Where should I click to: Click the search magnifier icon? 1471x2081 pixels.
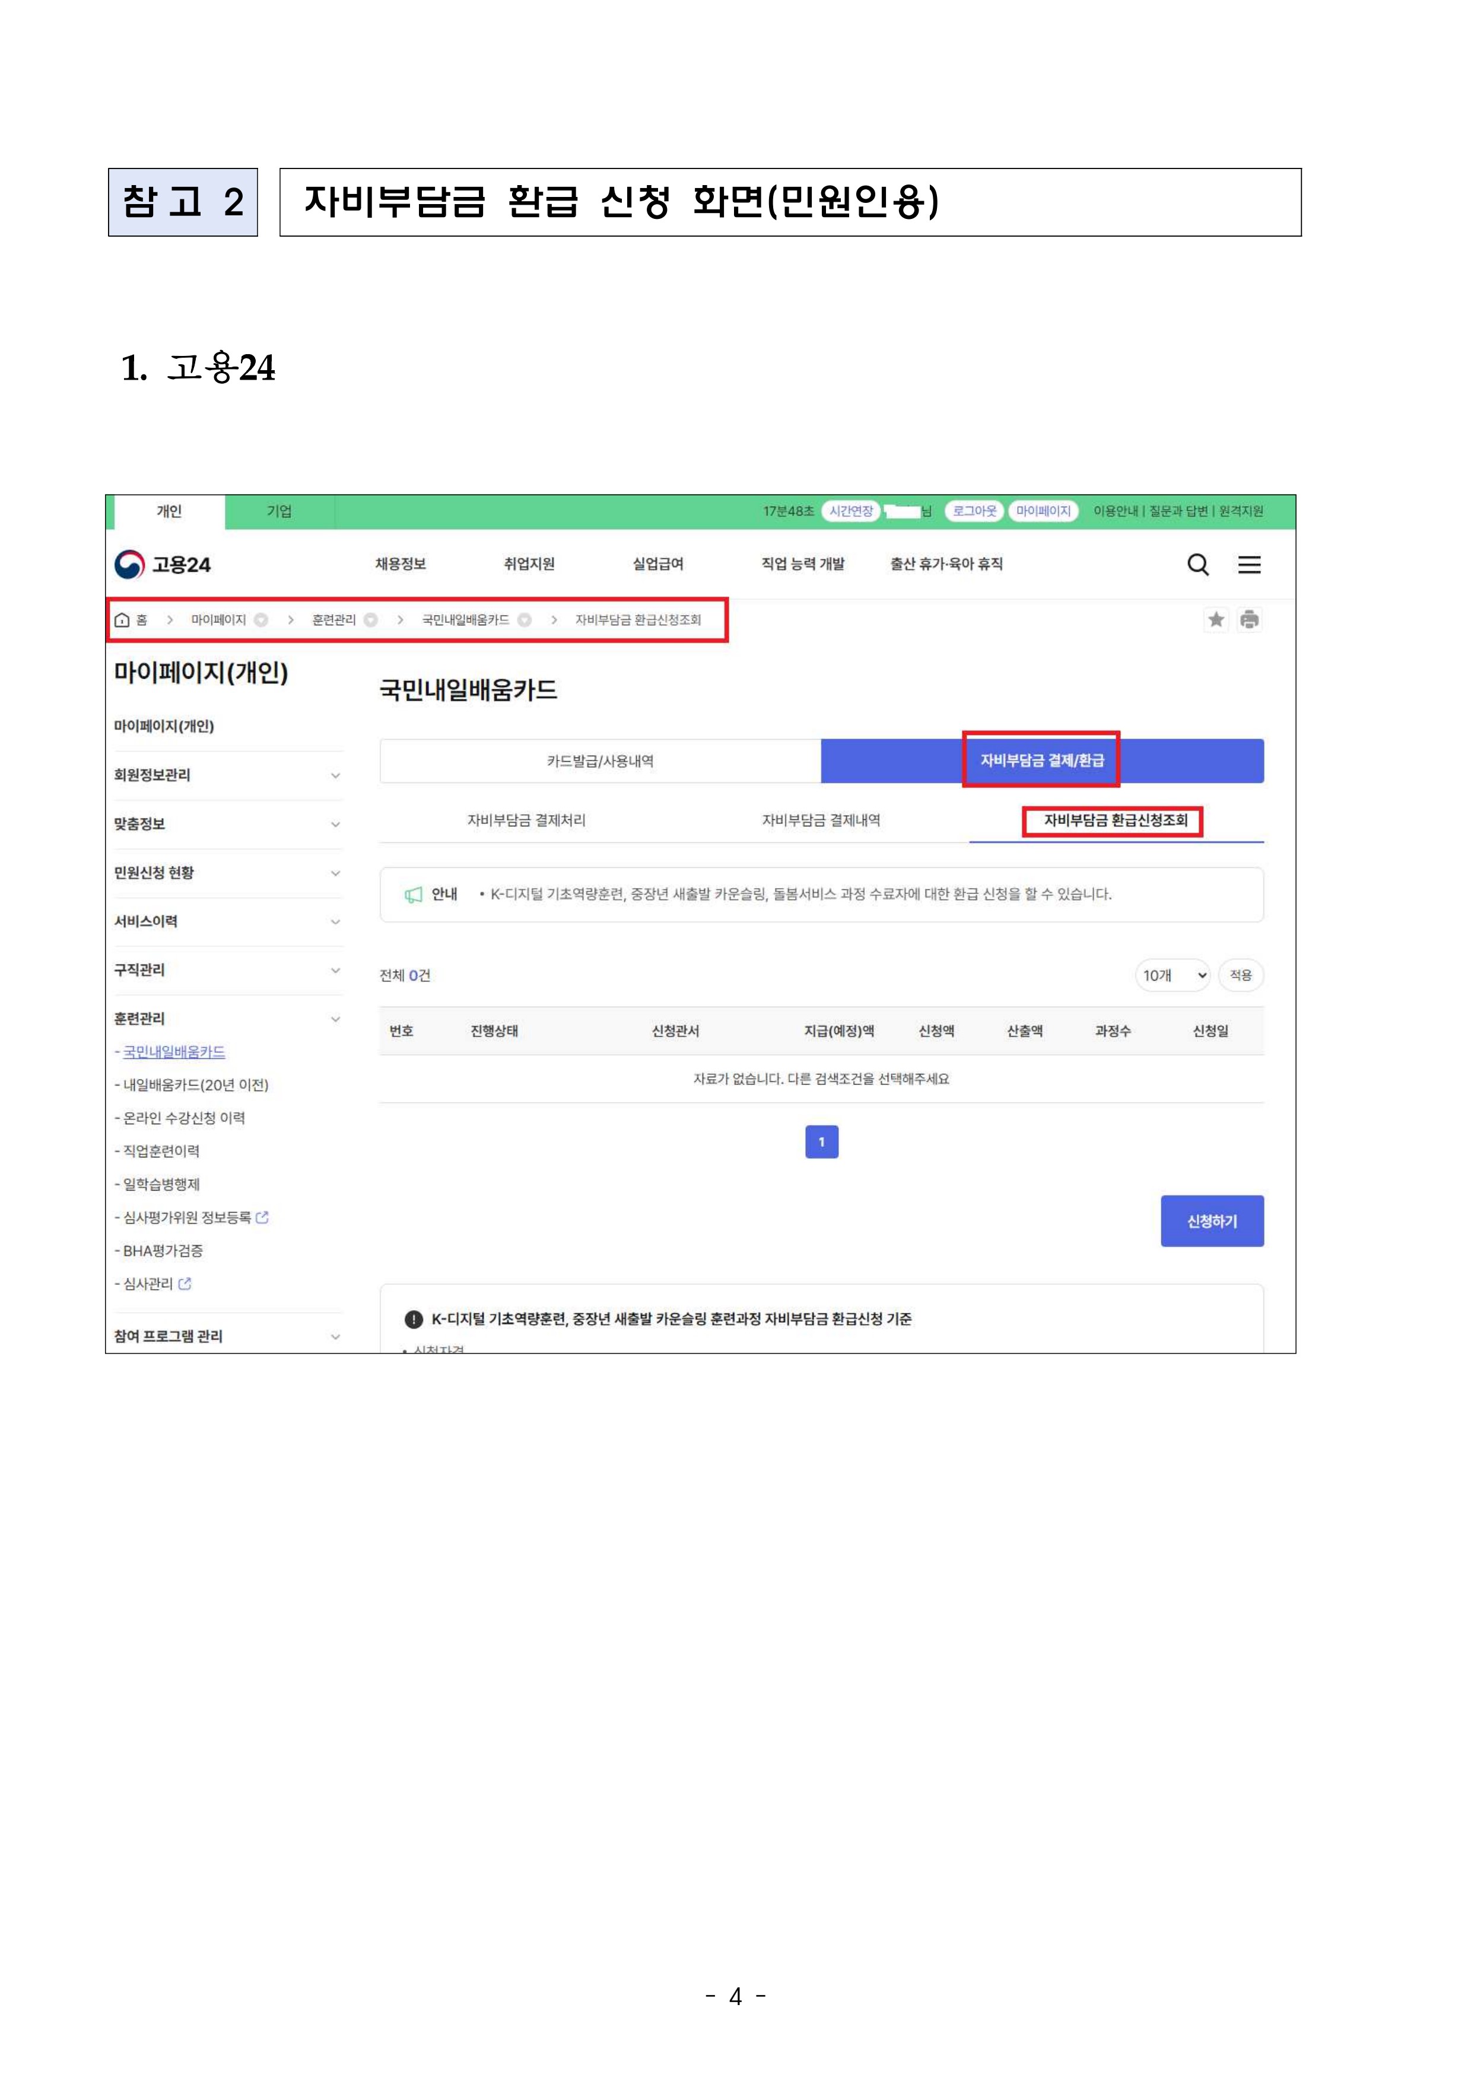[1197, 565]
